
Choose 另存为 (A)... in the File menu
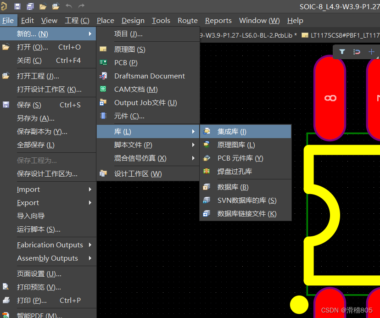coord(48,118)
